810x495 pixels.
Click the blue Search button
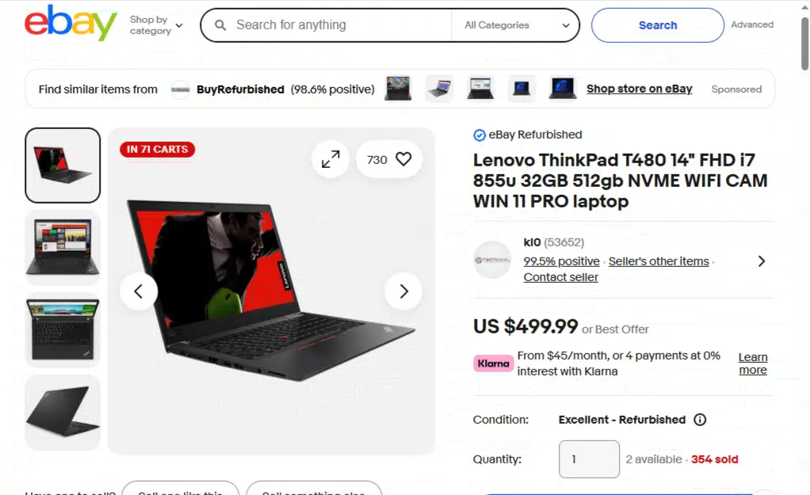[x=658, y=25]
